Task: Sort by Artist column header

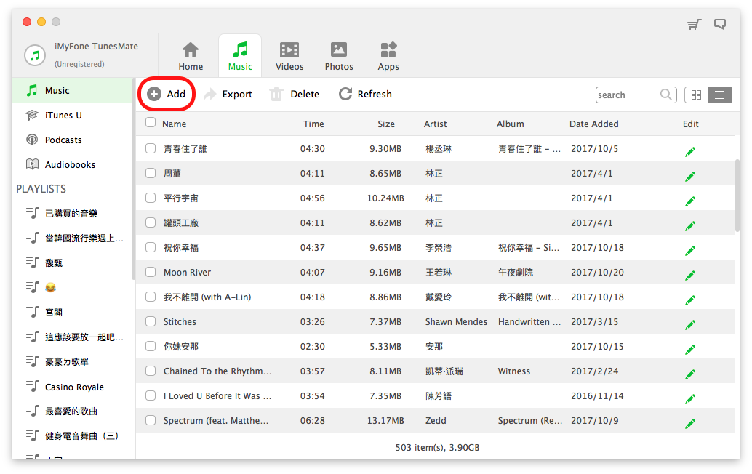Action: click(435, 124)
